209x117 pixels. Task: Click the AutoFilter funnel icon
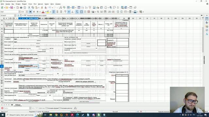pos(90,7)
